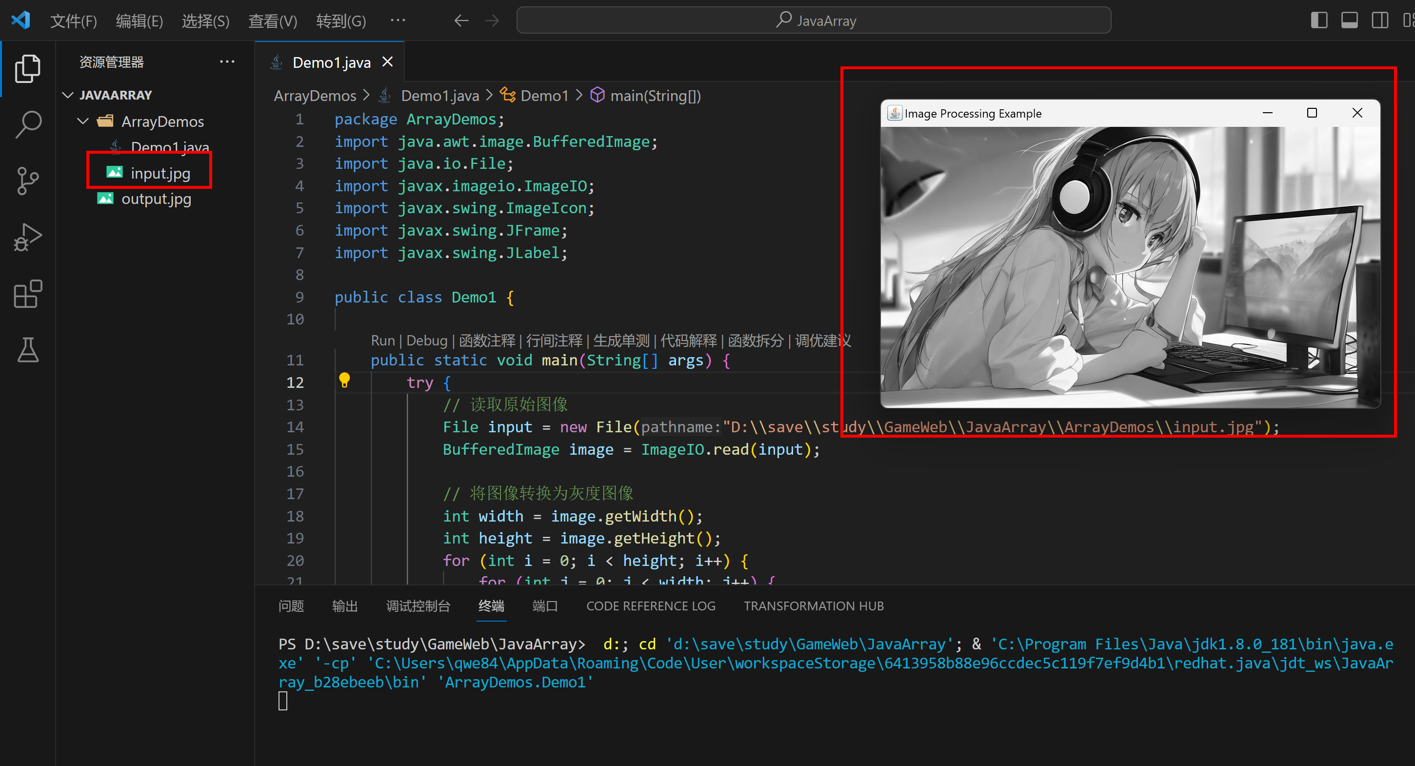
Task: Open the Extensions view icon
Action: [27, 294]
